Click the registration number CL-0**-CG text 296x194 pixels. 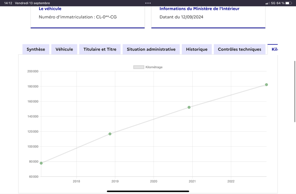pyautogui.click(x=106, y=17)
